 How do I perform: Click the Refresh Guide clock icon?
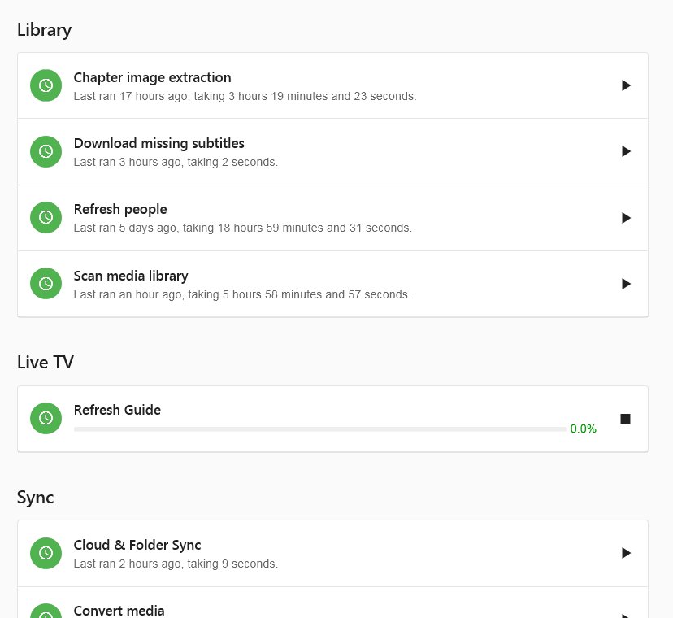[46, 418]
